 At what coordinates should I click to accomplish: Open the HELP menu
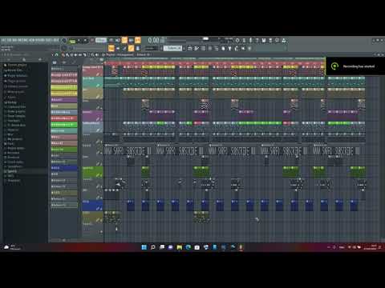coord(56,40)
